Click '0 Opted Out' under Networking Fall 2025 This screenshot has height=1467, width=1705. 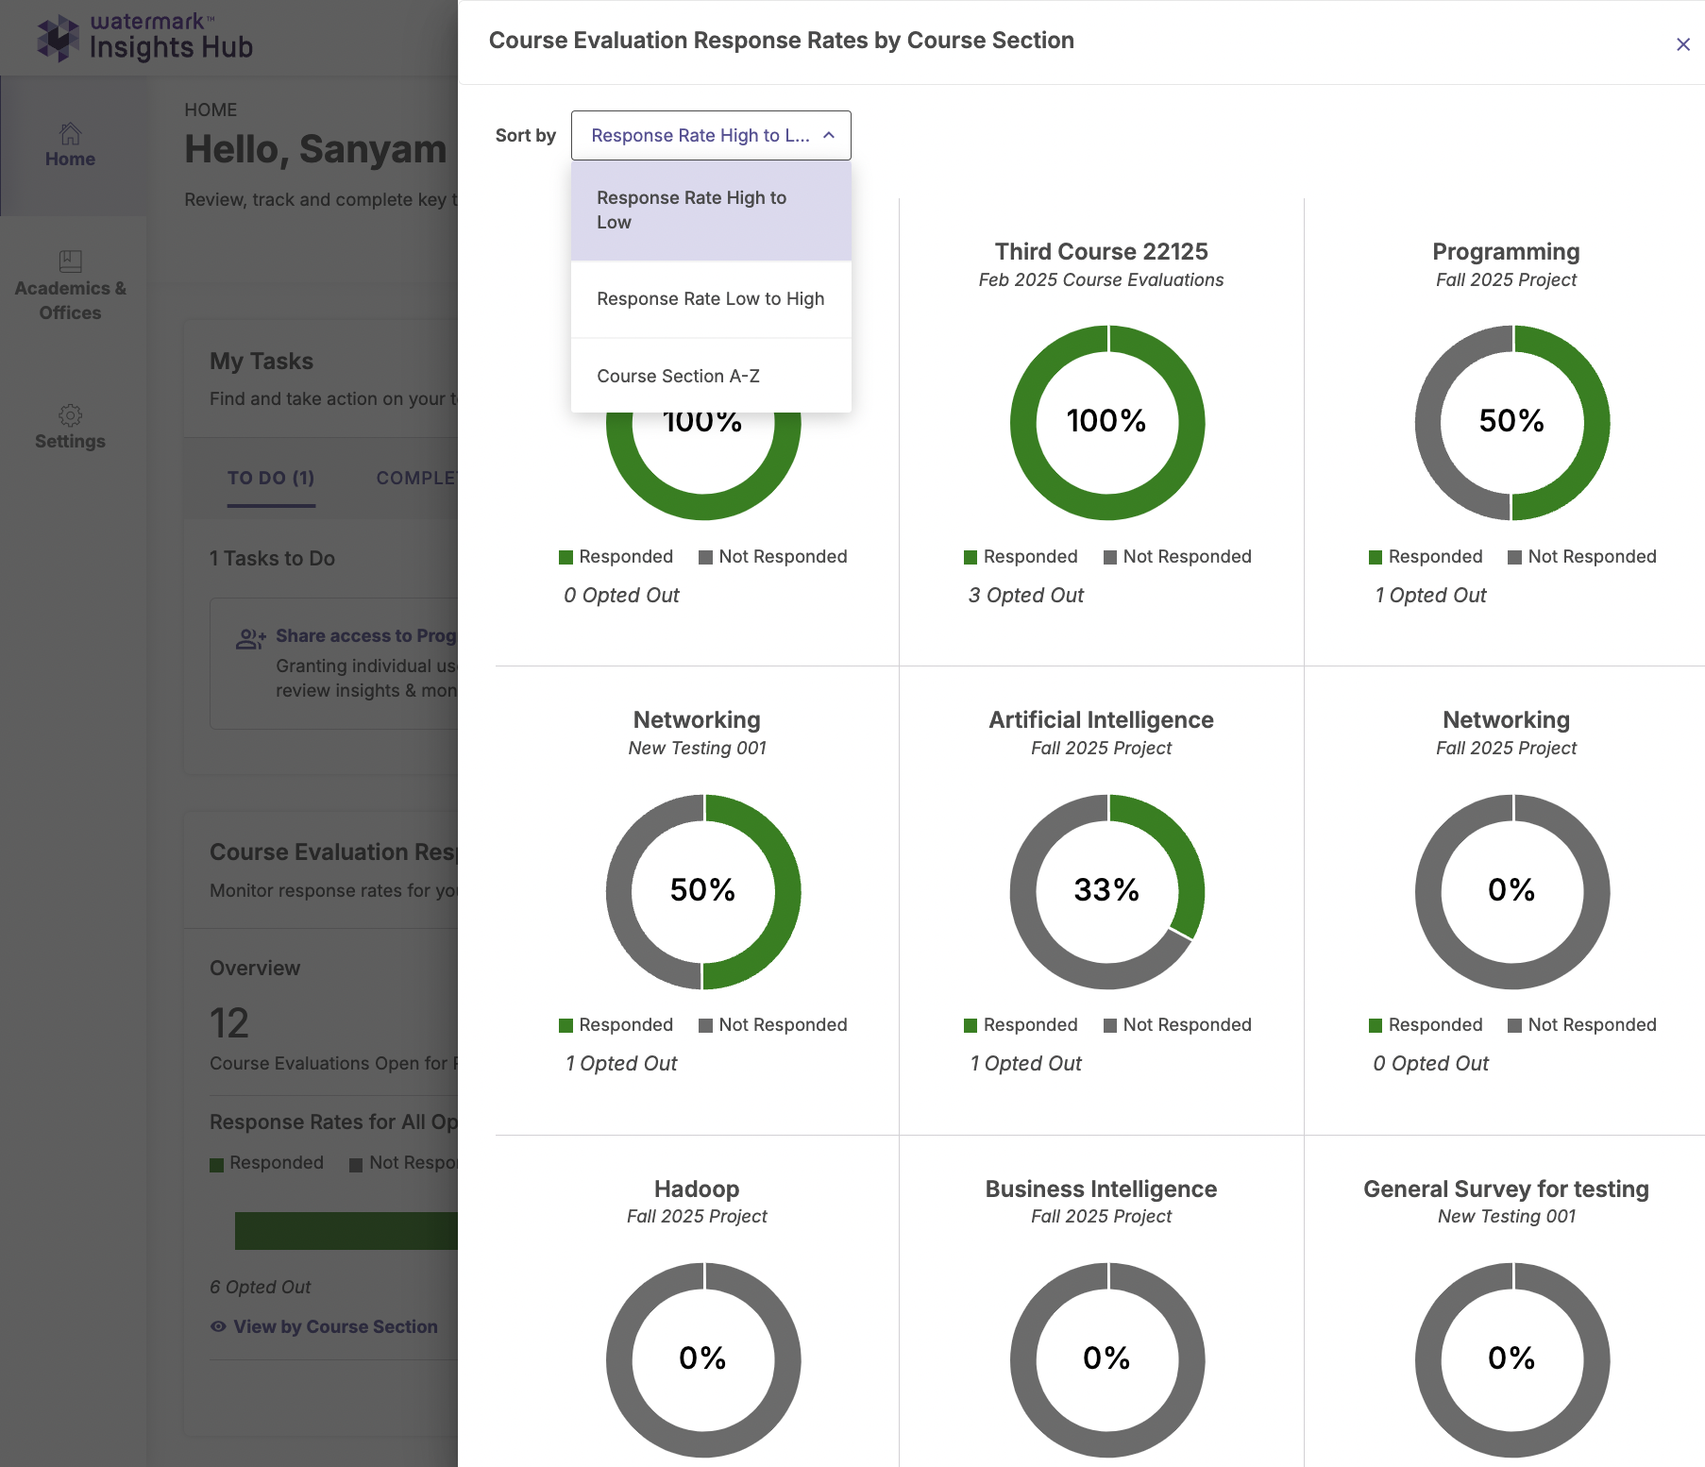pyautogui.click(x=1430, y=1063)
